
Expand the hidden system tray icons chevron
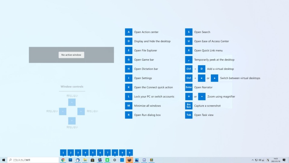(x=253, y=160)
